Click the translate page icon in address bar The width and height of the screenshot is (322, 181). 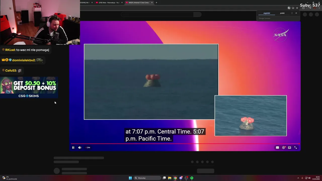(x=289, y=8)
